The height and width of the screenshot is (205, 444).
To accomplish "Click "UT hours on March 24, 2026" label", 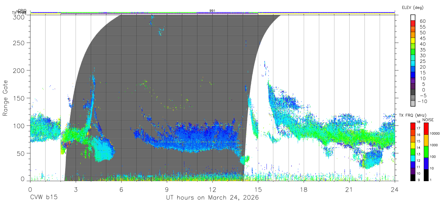I will tap(212, 198).
